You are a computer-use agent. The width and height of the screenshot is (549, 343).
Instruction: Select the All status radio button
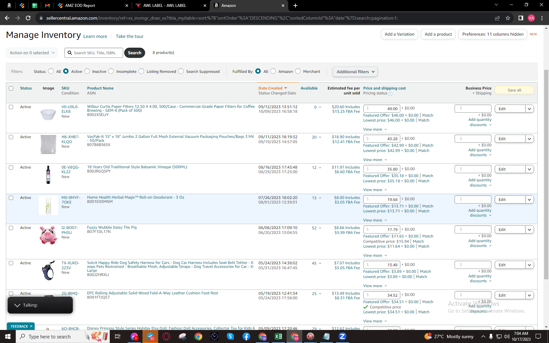pyautogui.click(x=51, y=71)
